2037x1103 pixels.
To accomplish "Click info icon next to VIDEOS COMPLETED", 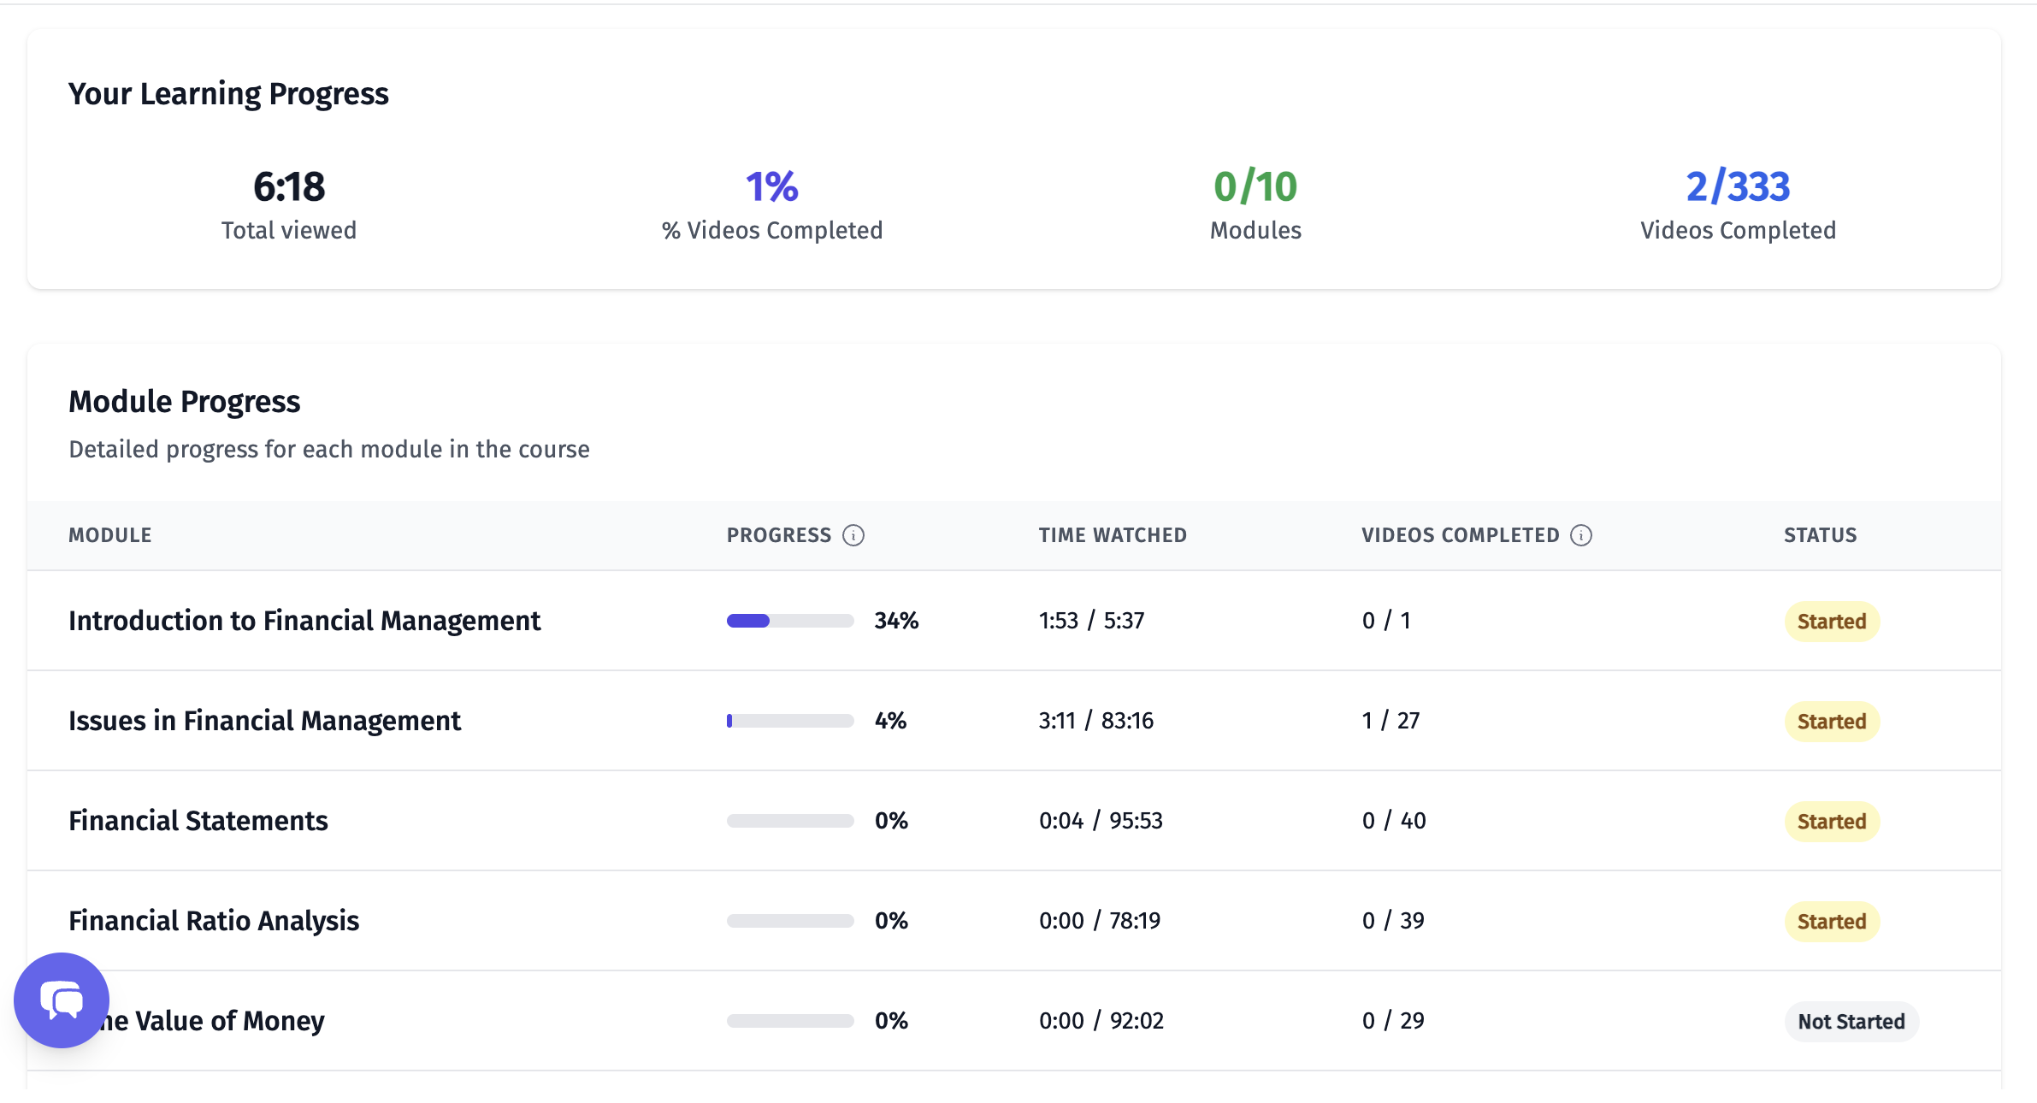I will click(x=1581, y=535).
